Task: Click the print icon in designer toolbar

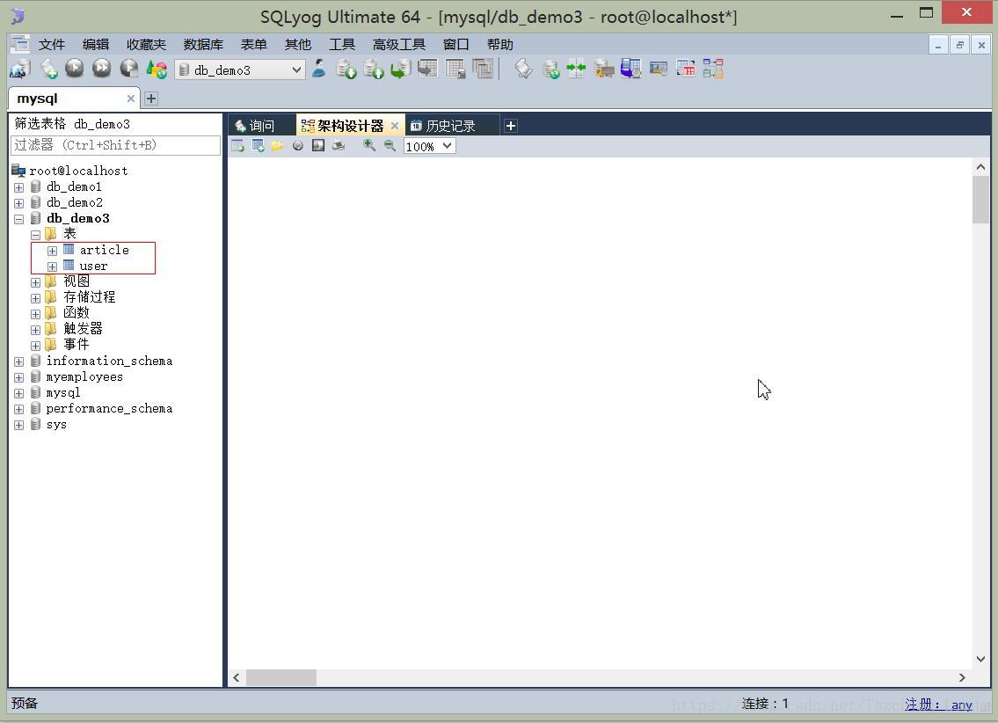Action: (x=338, y=146)
